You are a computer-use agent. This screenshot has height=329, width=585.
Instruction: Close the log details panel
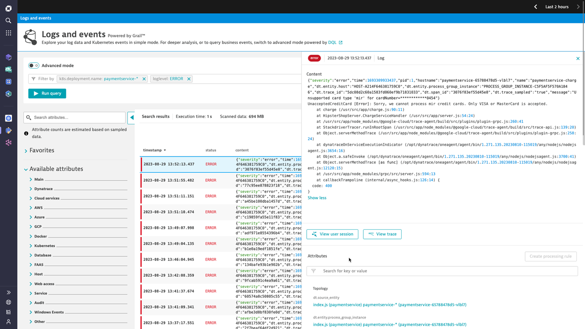(578, 58)
